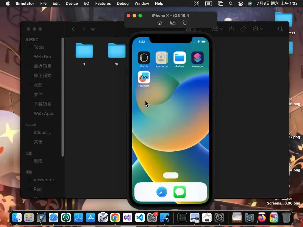The image size is (303, 227).
Task: Open Launchpad from the Dock
Action: click(x=29, y=218)
